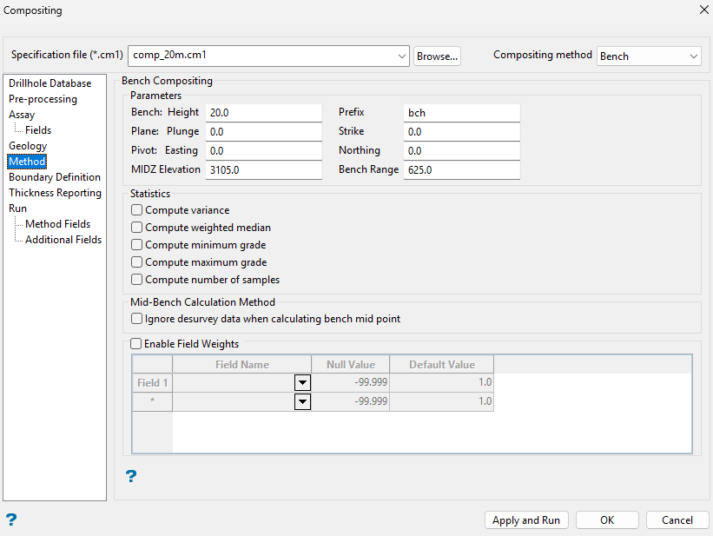
Task: Select the Assay tree node
Action: click(22, 114)
